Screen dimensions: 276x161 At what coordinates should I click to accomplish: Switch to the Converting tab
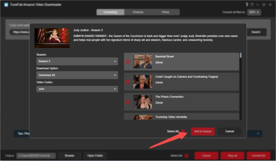110,12
